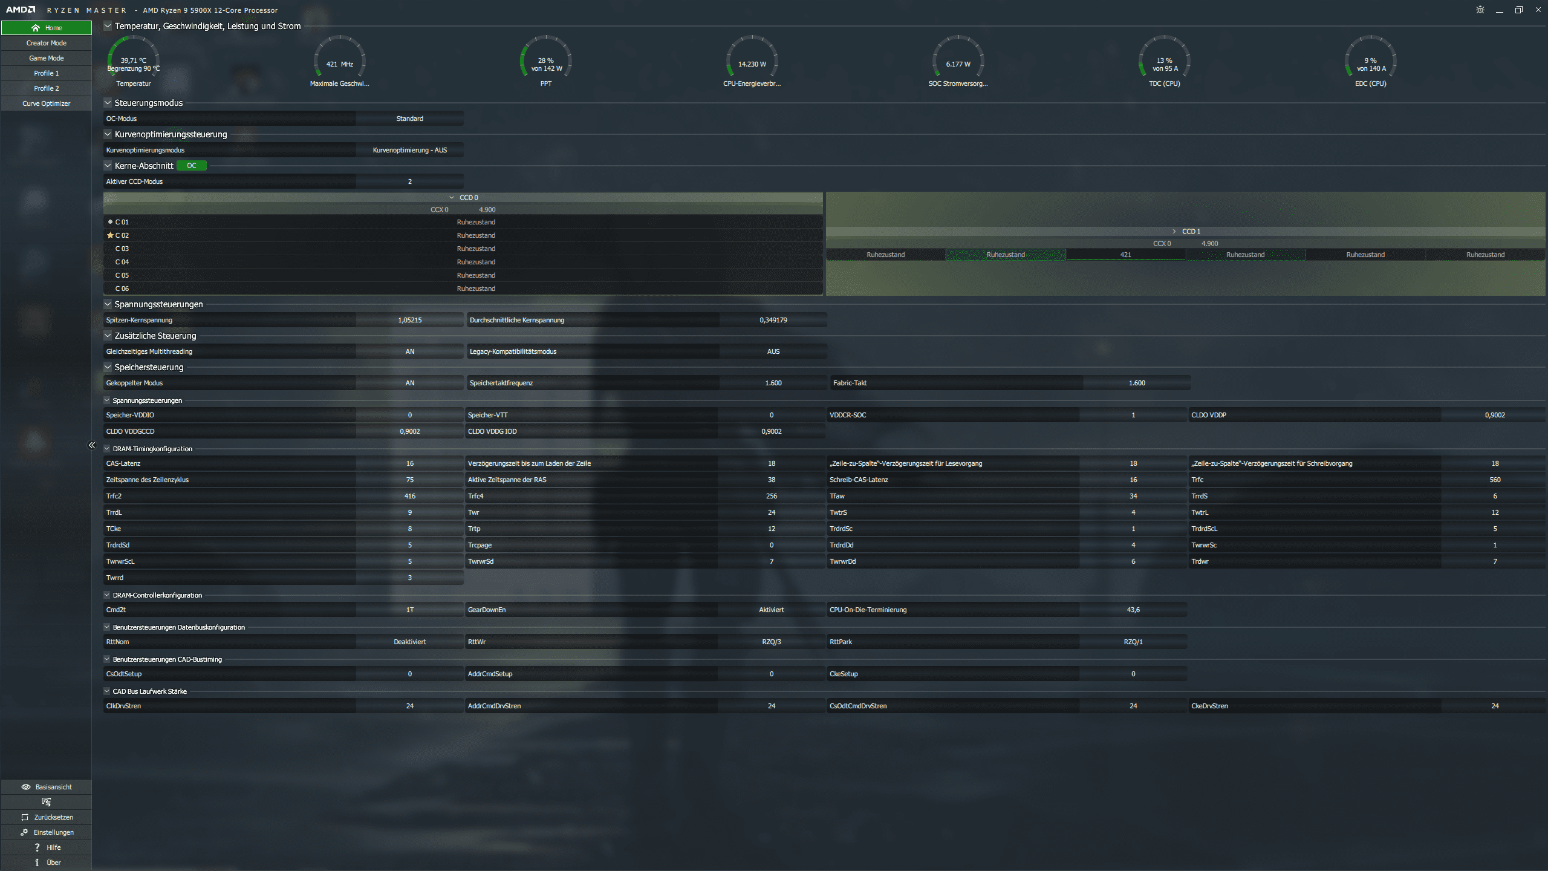Click the Zurücksetzen square icon
Viewport: 1548px width, 871px height.
click(25, 817)
